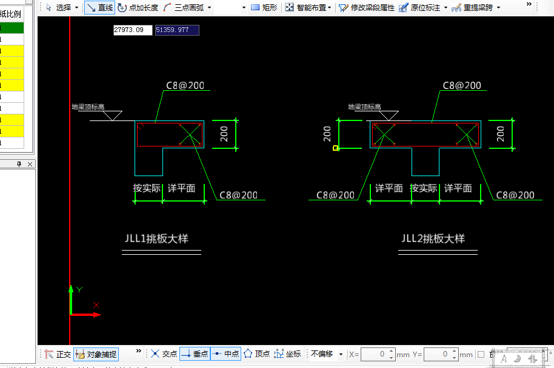
Task: Choose the 直线 (Line) drawing tool
Action: click(99, 7)
